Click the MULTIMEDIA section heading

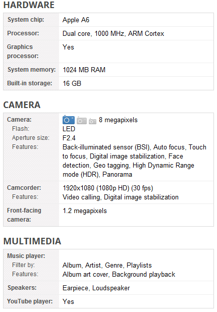[x=32, y=241]
